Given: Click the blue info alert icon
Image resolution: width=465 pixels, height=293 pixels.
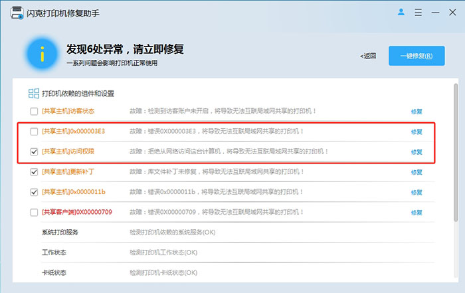Looking at the screenshot, I should (43, 55).
